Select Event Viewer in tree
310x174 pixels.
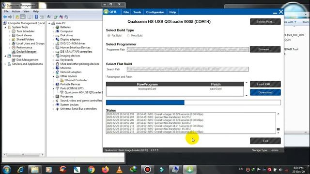coord(24,35)
